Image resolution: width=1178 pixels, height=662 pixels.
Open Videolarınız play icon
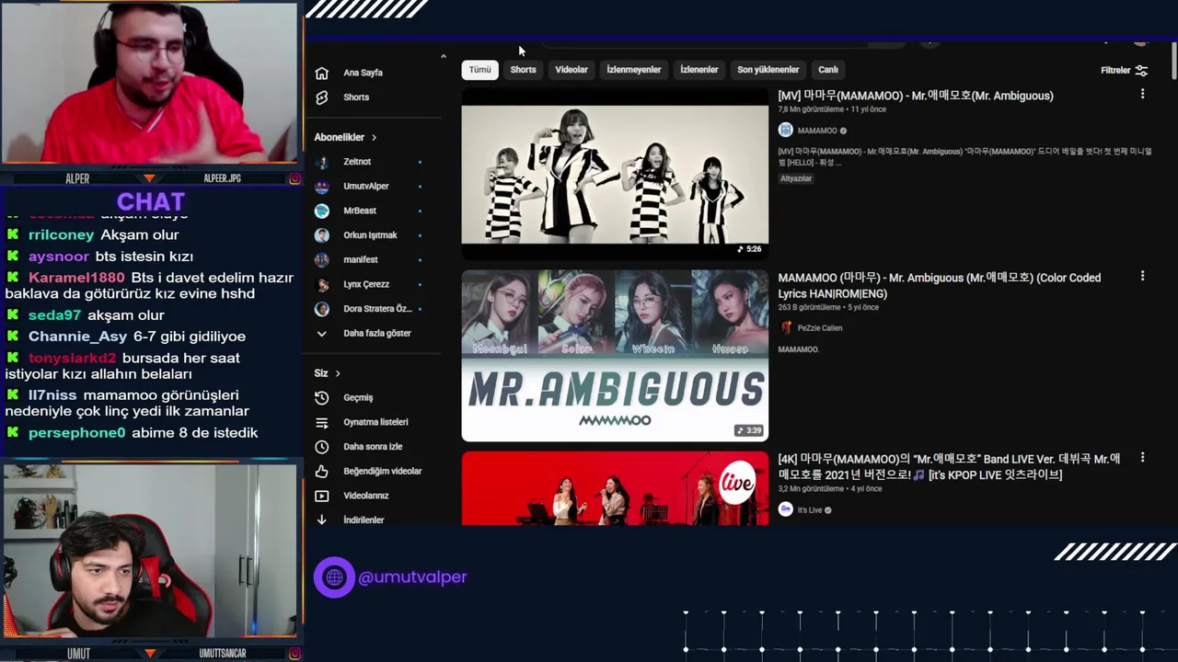pyautogui.click(x=321, y=496)
